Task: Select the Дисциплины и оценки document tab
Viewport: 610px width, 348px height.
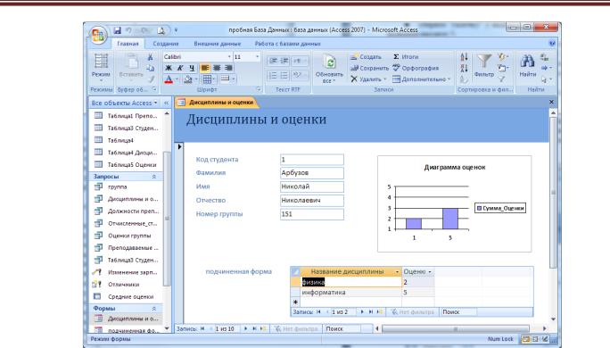Action: (217, 103)
